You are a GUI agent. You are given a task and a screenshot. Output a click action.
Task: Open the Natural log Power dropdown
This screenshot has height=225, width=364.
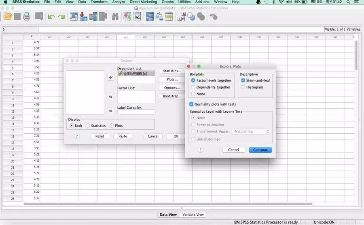251,131
